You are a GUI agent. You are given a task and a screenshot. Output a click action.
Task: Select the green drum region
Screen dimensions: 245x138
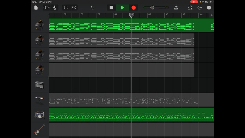click(131, 115)
